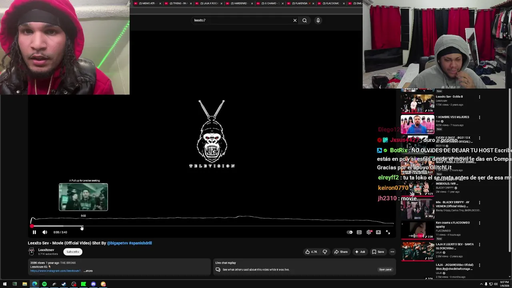Screen dimensions: 512x288
Task: Click the recommendations panel scrollbar
Action: (510, 170)
